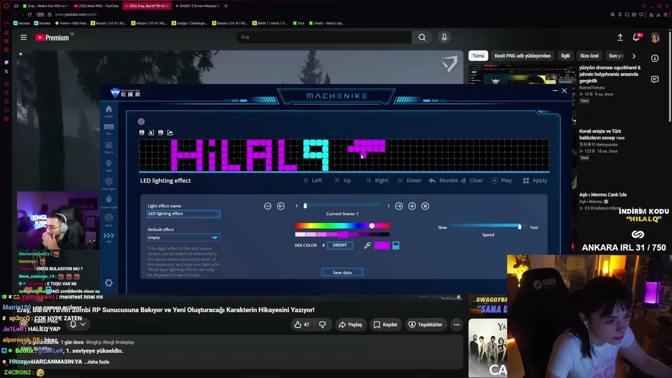
Task: Remove a frame with the minus circle
Action: [268, 206]
